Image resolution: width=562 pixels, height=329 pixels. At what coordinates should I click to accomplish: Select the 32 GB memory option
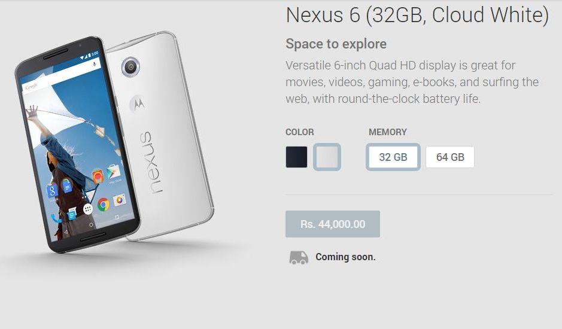point(393,157)
